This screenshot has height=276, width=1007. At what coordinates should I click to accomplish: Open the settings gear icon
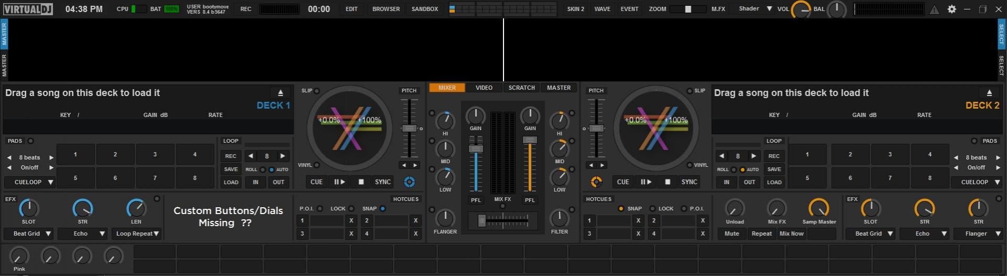click(951, 9)
